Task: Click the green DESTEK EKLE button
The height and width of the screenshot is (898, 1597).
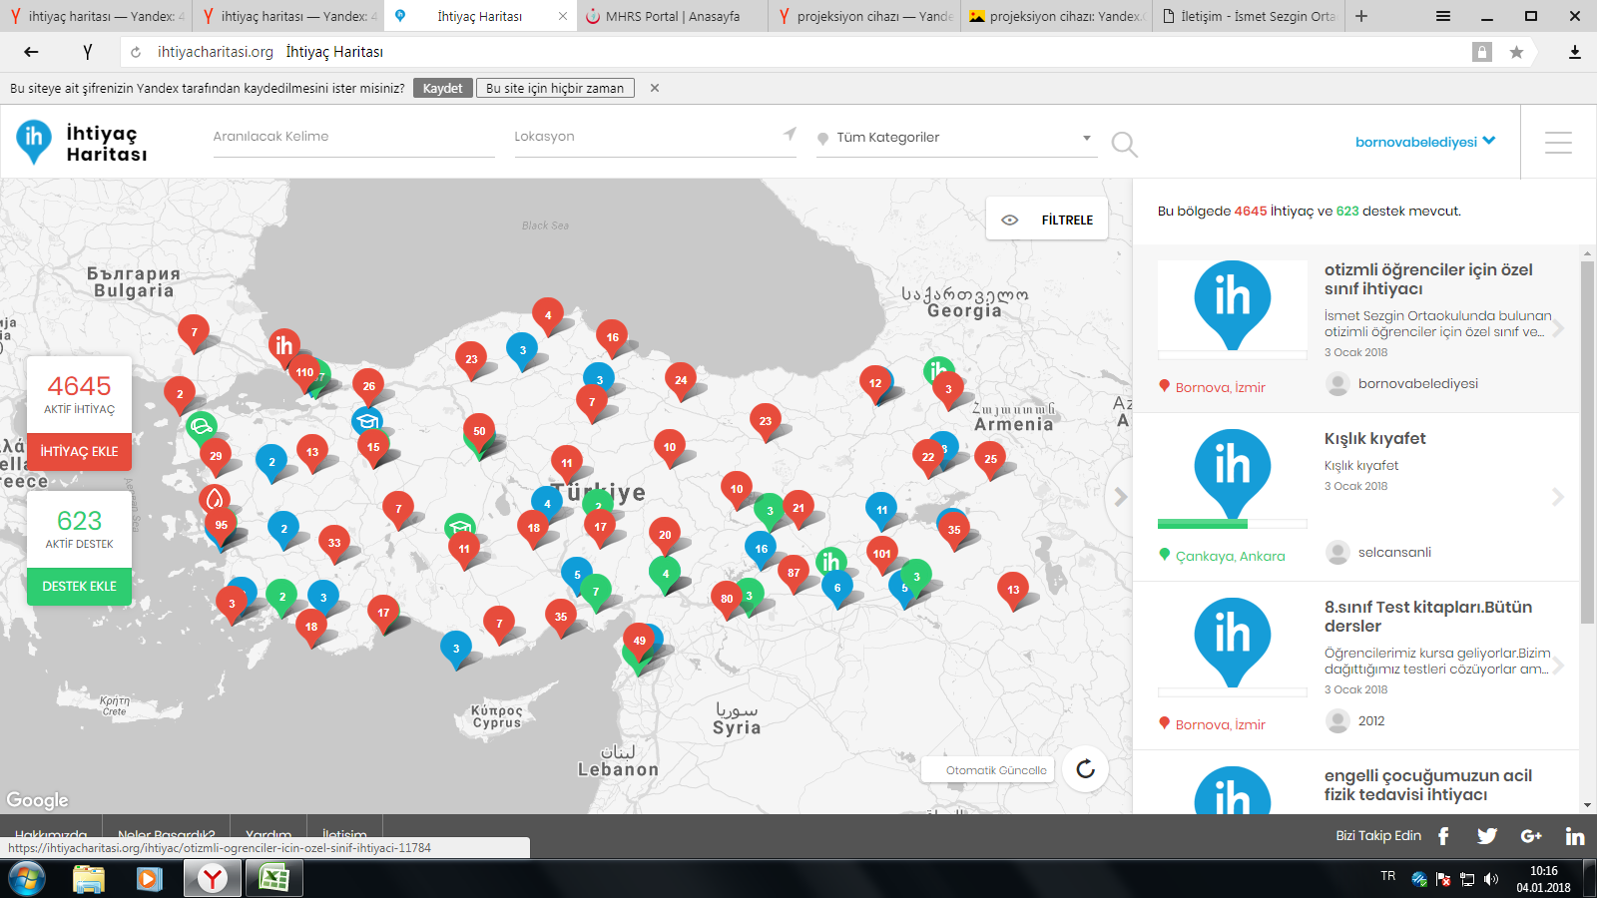Action: (79, 586)
